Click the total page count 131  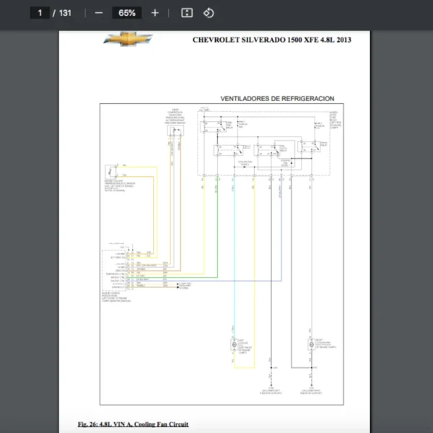point(65,13)
